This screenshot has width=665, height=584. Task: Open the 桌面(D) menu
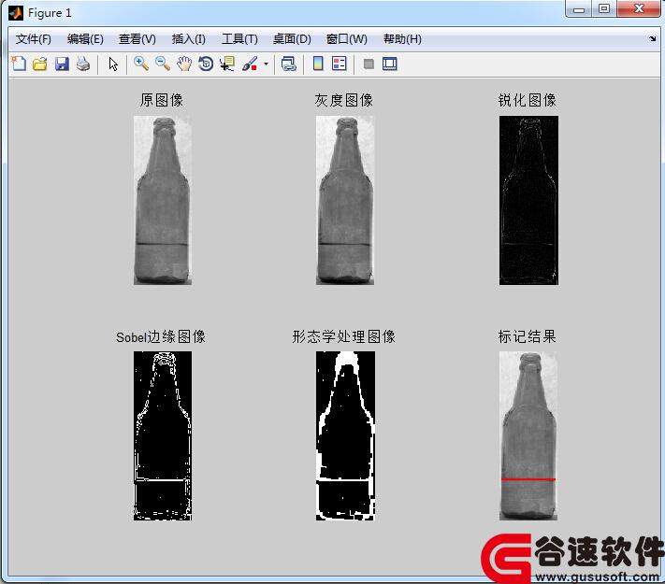[292, 39]
